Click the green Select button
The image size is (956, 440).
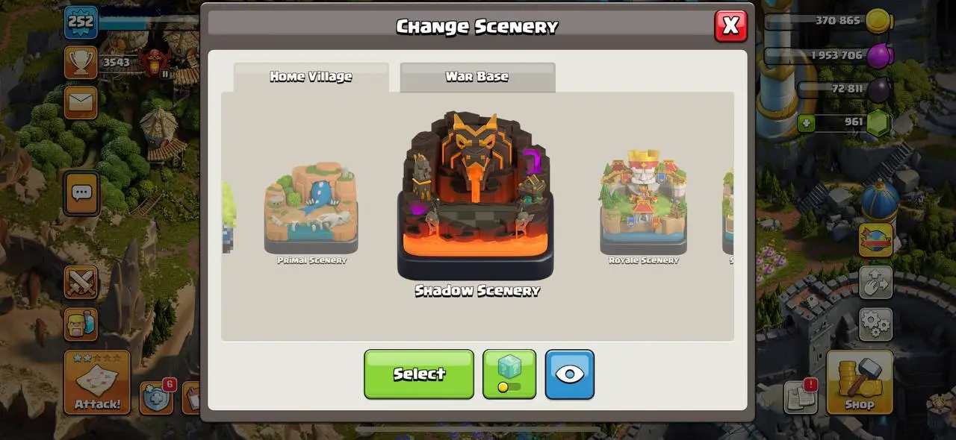[x=419, y=374]
